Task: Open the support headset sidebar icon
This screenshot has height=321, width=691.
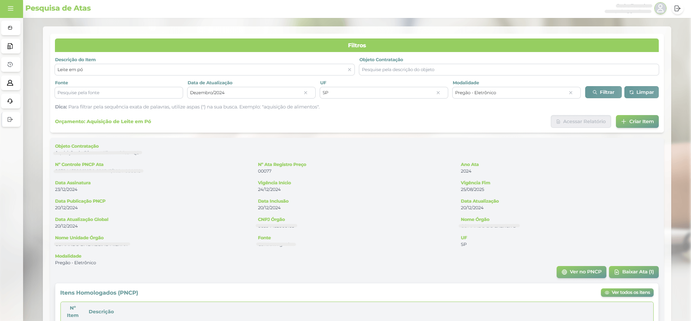Action: click(10, 101)
